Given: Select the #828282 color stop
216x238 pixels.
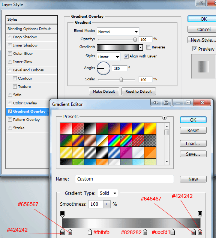Looking at the screenshot, I should pos(145,232).
